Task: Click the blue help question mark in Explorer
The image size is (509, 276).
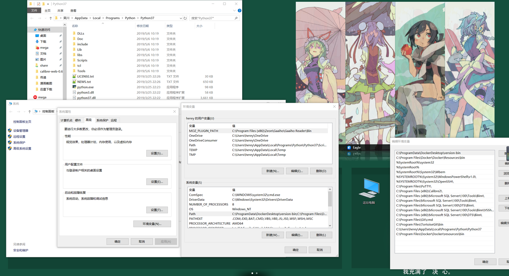Action: pos(239,10)
